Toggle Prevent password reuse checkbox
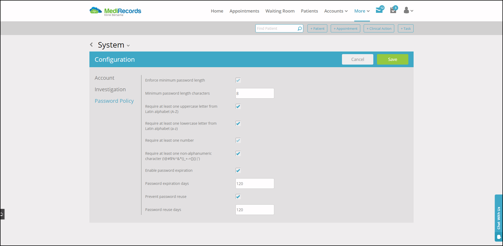The width and height of the screenshot is (503, 246). (x=238, y=197)
